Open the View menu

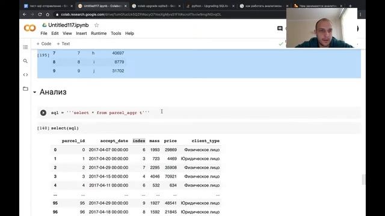67,34
